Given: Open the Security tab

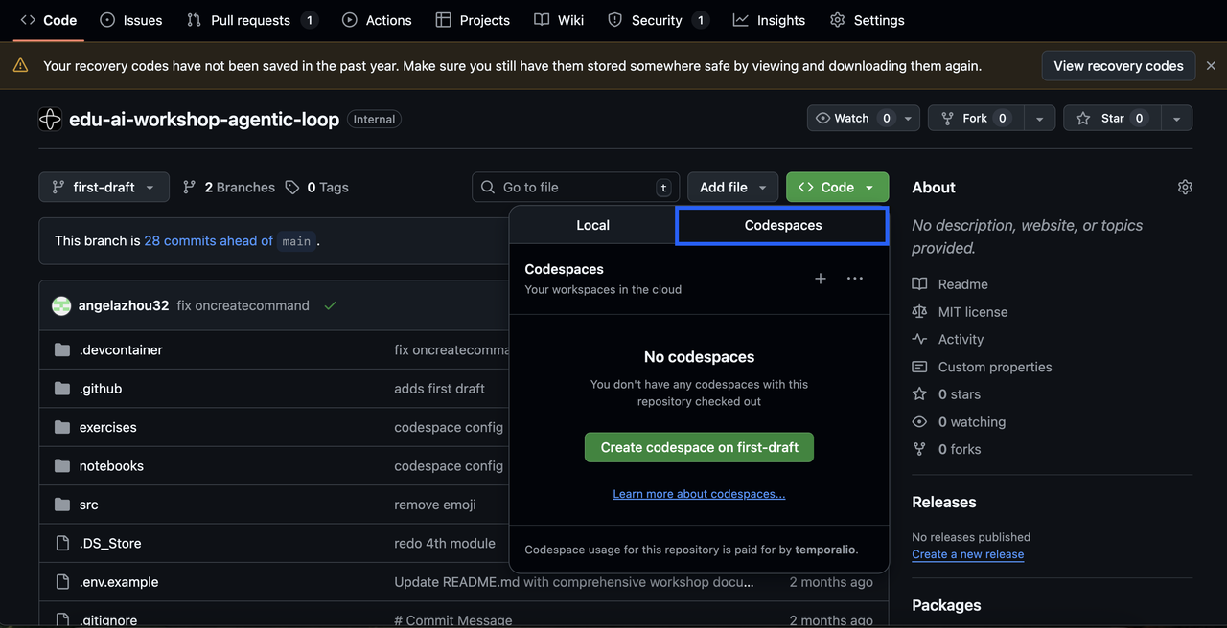Looking at the screenshot, I should (659, 20).
